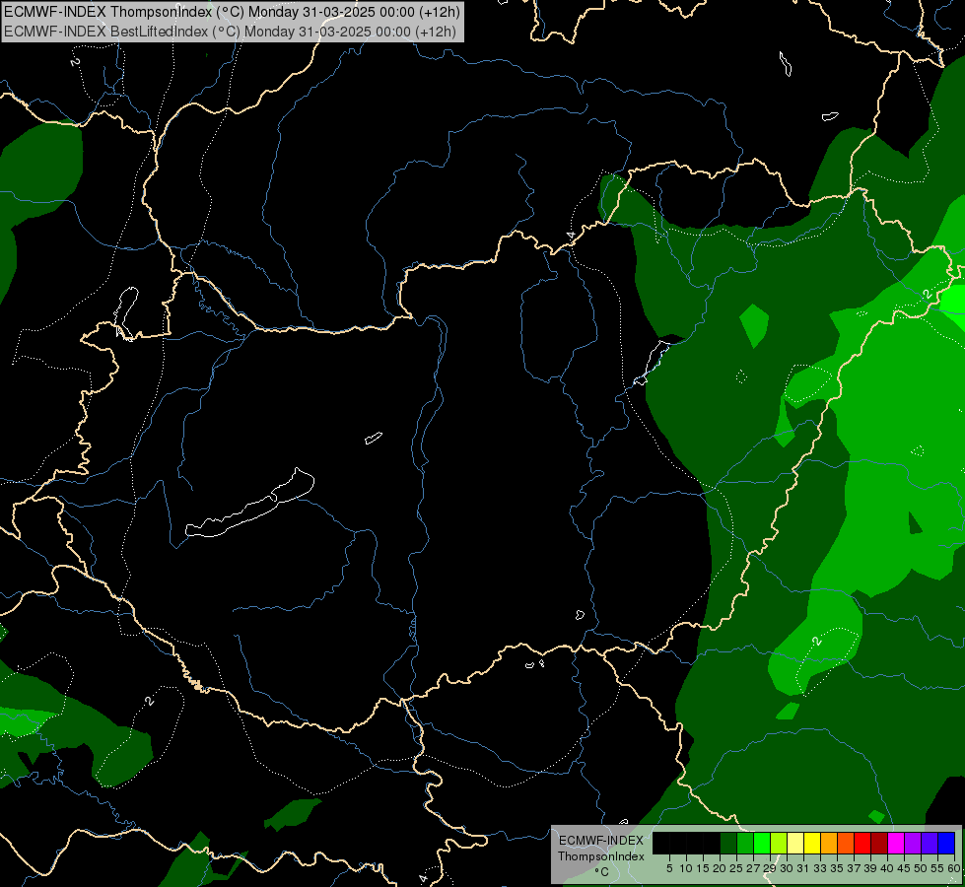Pick the dark red 39–40 legend swatch
This screenshot has width=965, height=887.
(x=879, y=843)
